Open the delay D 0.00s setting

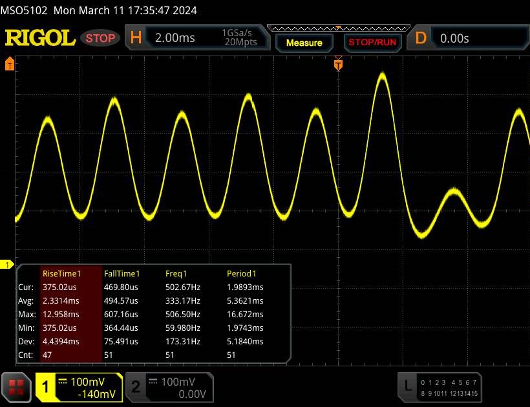[469, 38]
